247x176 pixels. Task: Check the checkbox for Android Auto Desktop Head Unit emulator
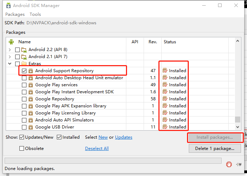(24, 78)
